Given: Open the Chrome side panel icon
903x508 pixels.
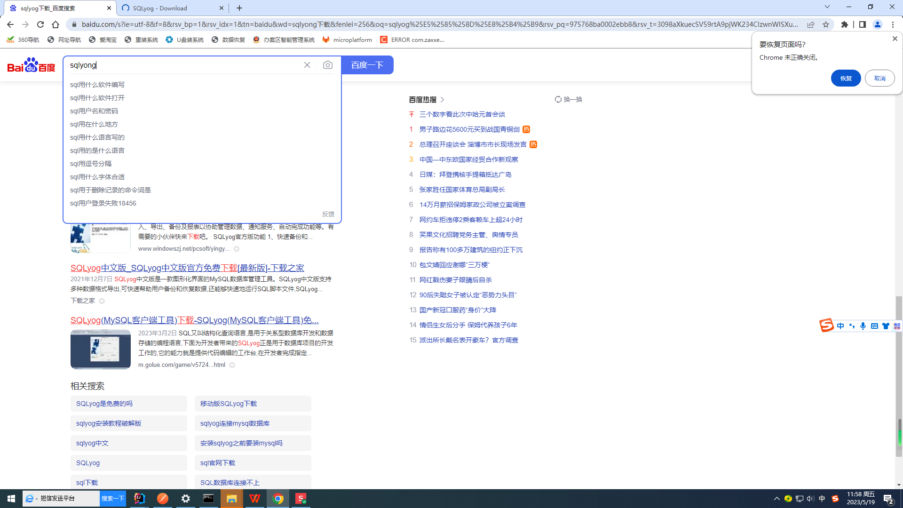Looking at the screenshot, I should coord(862,24).
